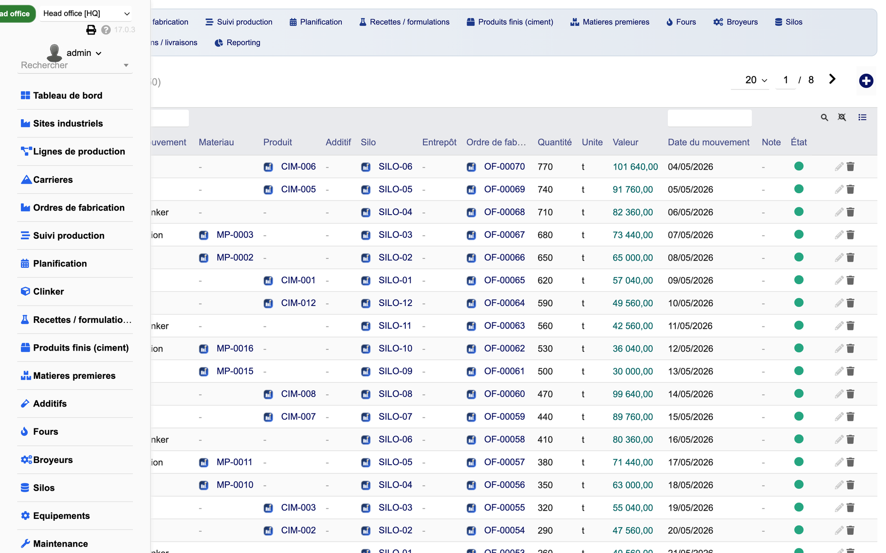The image size is (886, 553).
Task: Edit the OF-00070 row with pencil icon
Action: click(839, 167)
